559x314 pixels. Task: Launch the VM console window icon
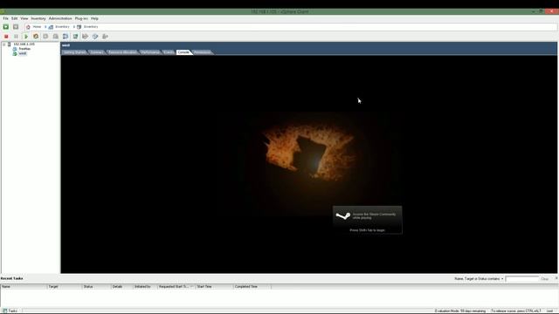pyautogui.click(x=75, y=37)
